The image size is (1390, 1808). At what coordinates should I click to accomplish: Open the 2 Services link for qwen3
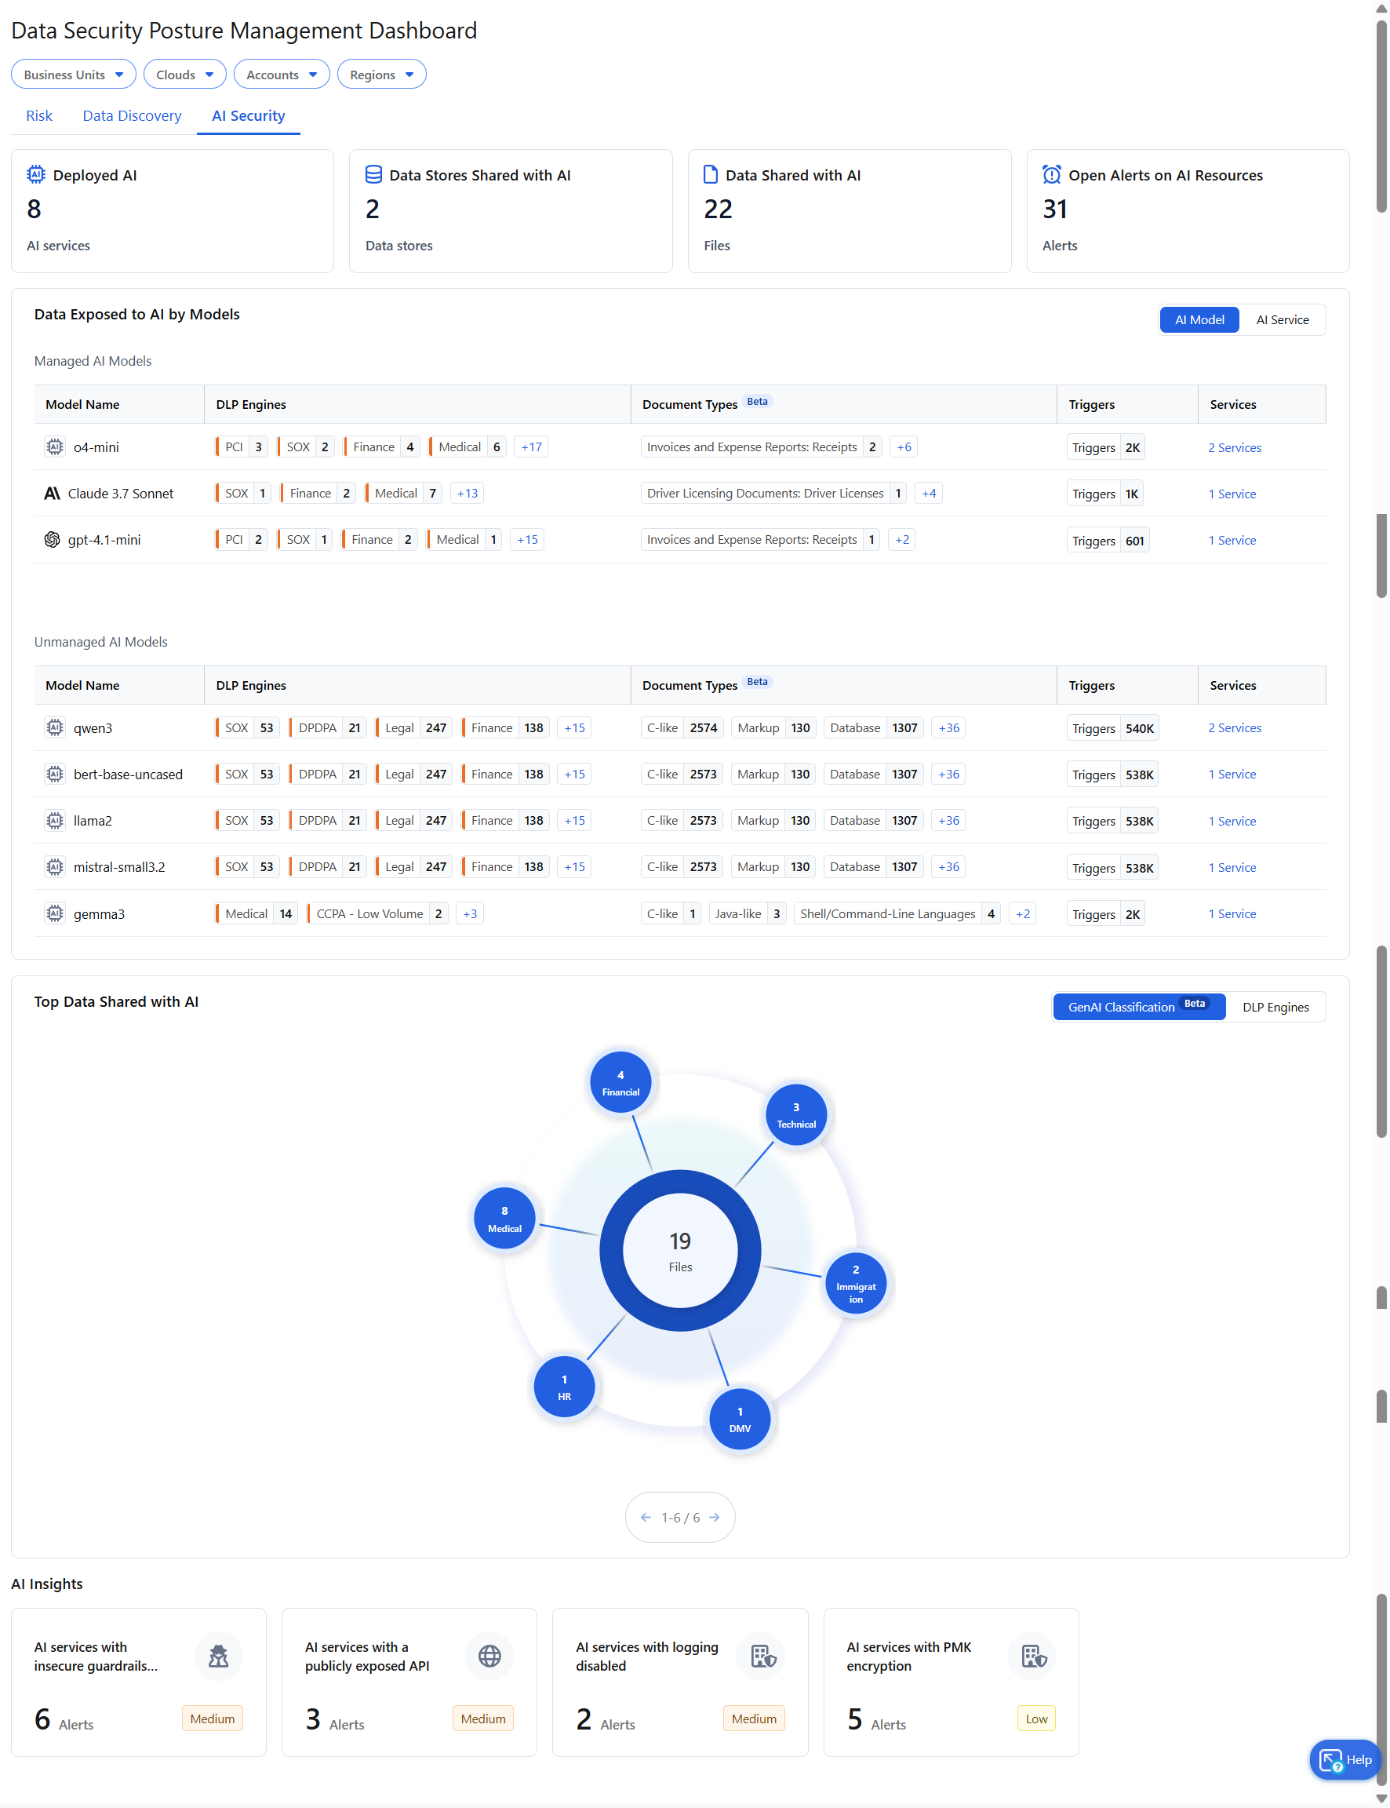1234,727
